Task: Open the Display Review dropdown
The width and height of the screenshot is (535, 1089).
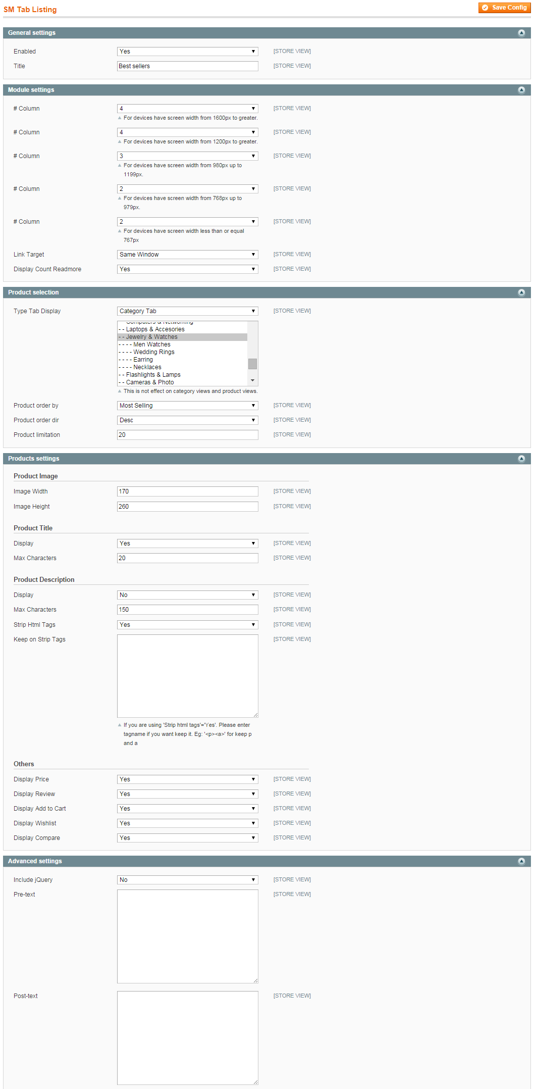Action: coord(188,794)
